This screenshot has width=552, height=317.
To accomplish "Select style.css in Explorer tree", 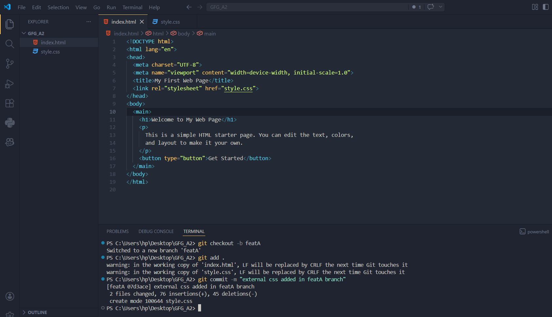I will pyautogui.click(x=59, y=52).
